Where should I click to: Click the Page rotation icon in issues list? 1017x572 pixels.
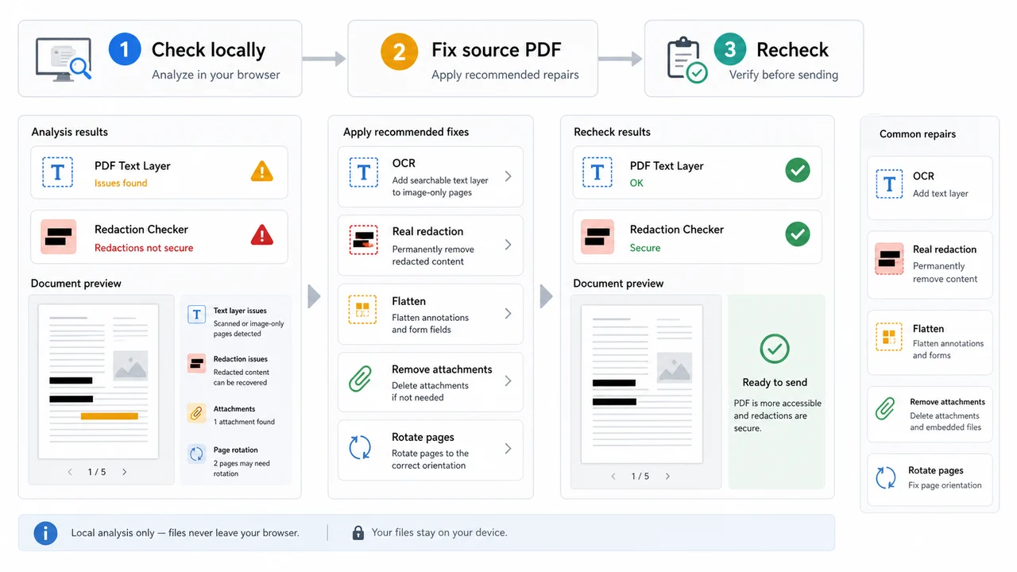click(196, 454)
